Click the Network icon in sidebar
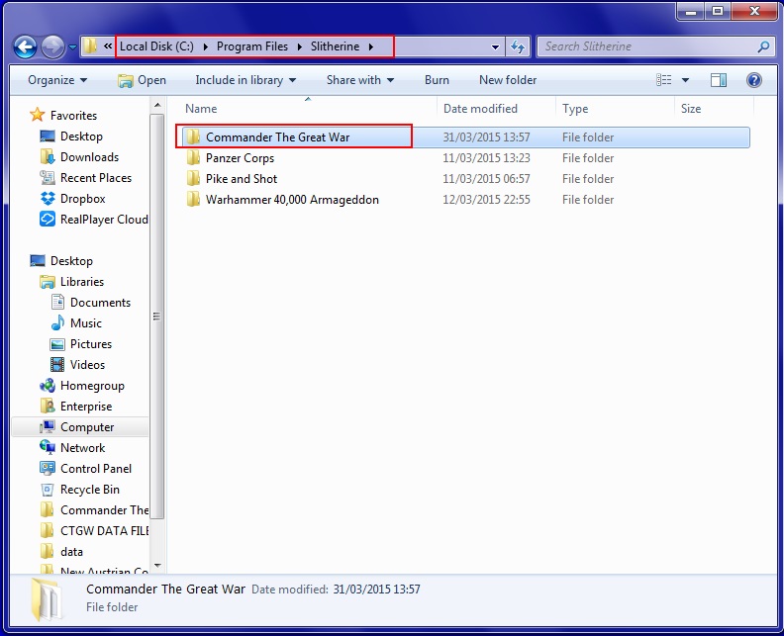Viewport: 784px width, 636px height. pos(48,448)
